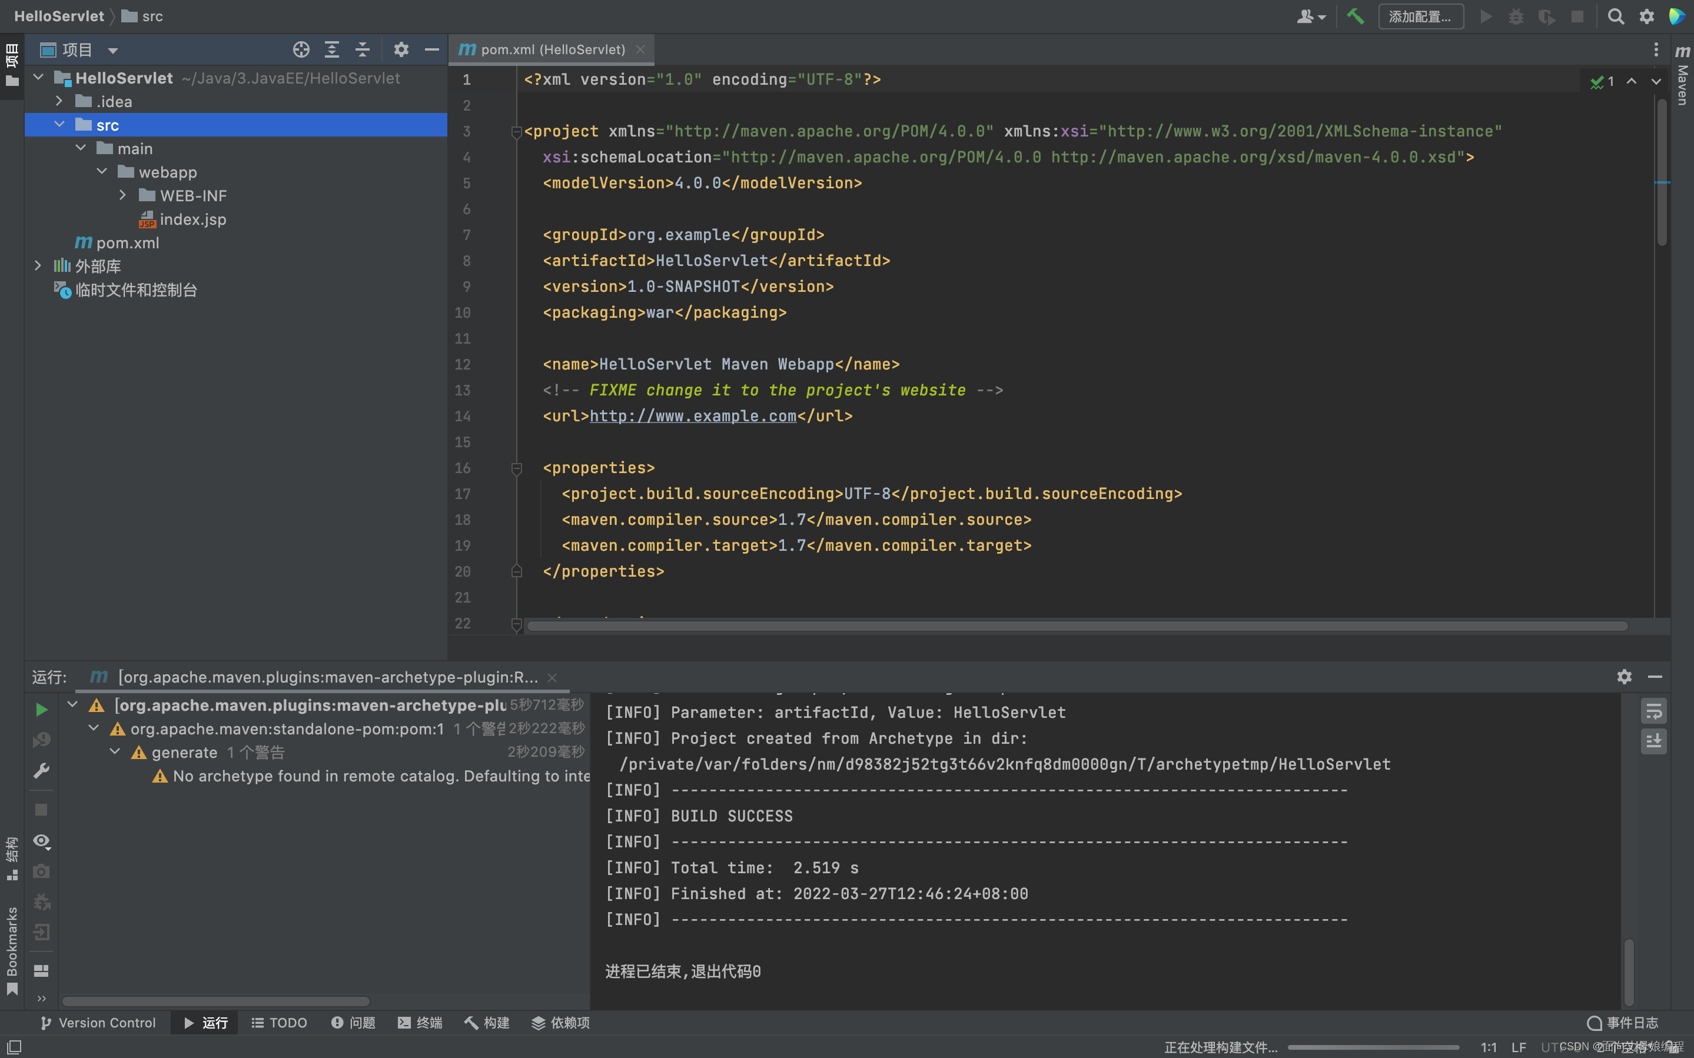Open the Build (构建) tool window
Image resolution: width=1694 pixels, height=1058 pixels.
[487, 1022]
